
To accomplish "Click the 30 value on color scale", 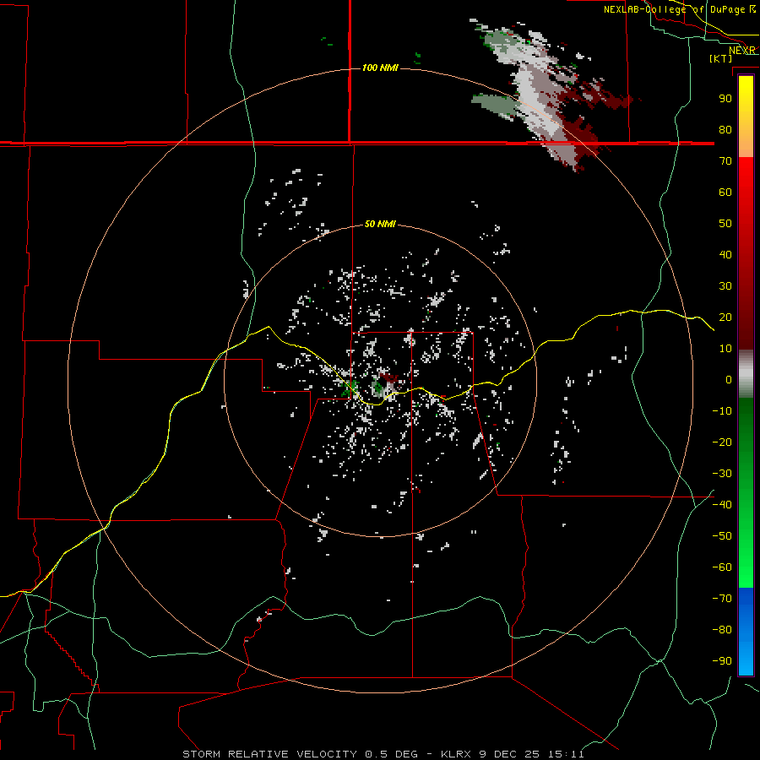I will click(725, 286).
